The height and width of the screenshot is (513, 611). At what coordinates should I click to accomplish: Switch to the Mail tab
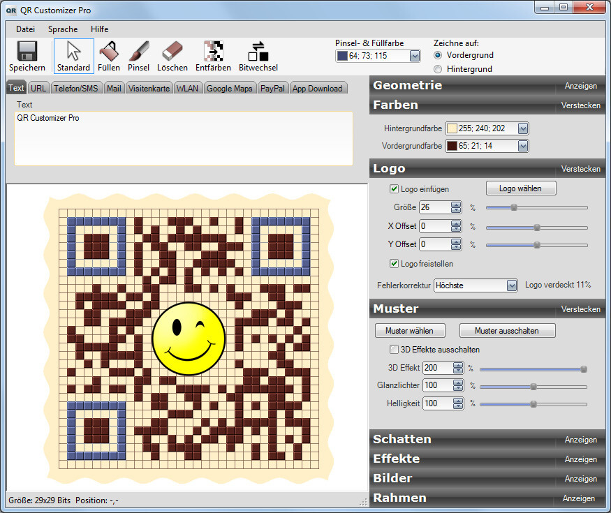pos(114,89)
